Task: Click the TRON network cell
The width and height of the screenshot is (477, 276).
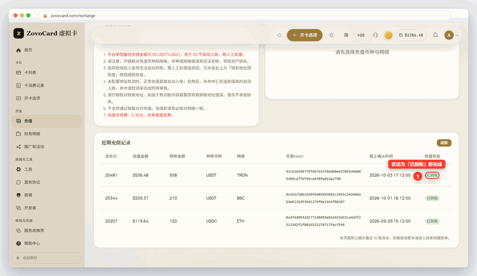Action: [x=242, y=175]
